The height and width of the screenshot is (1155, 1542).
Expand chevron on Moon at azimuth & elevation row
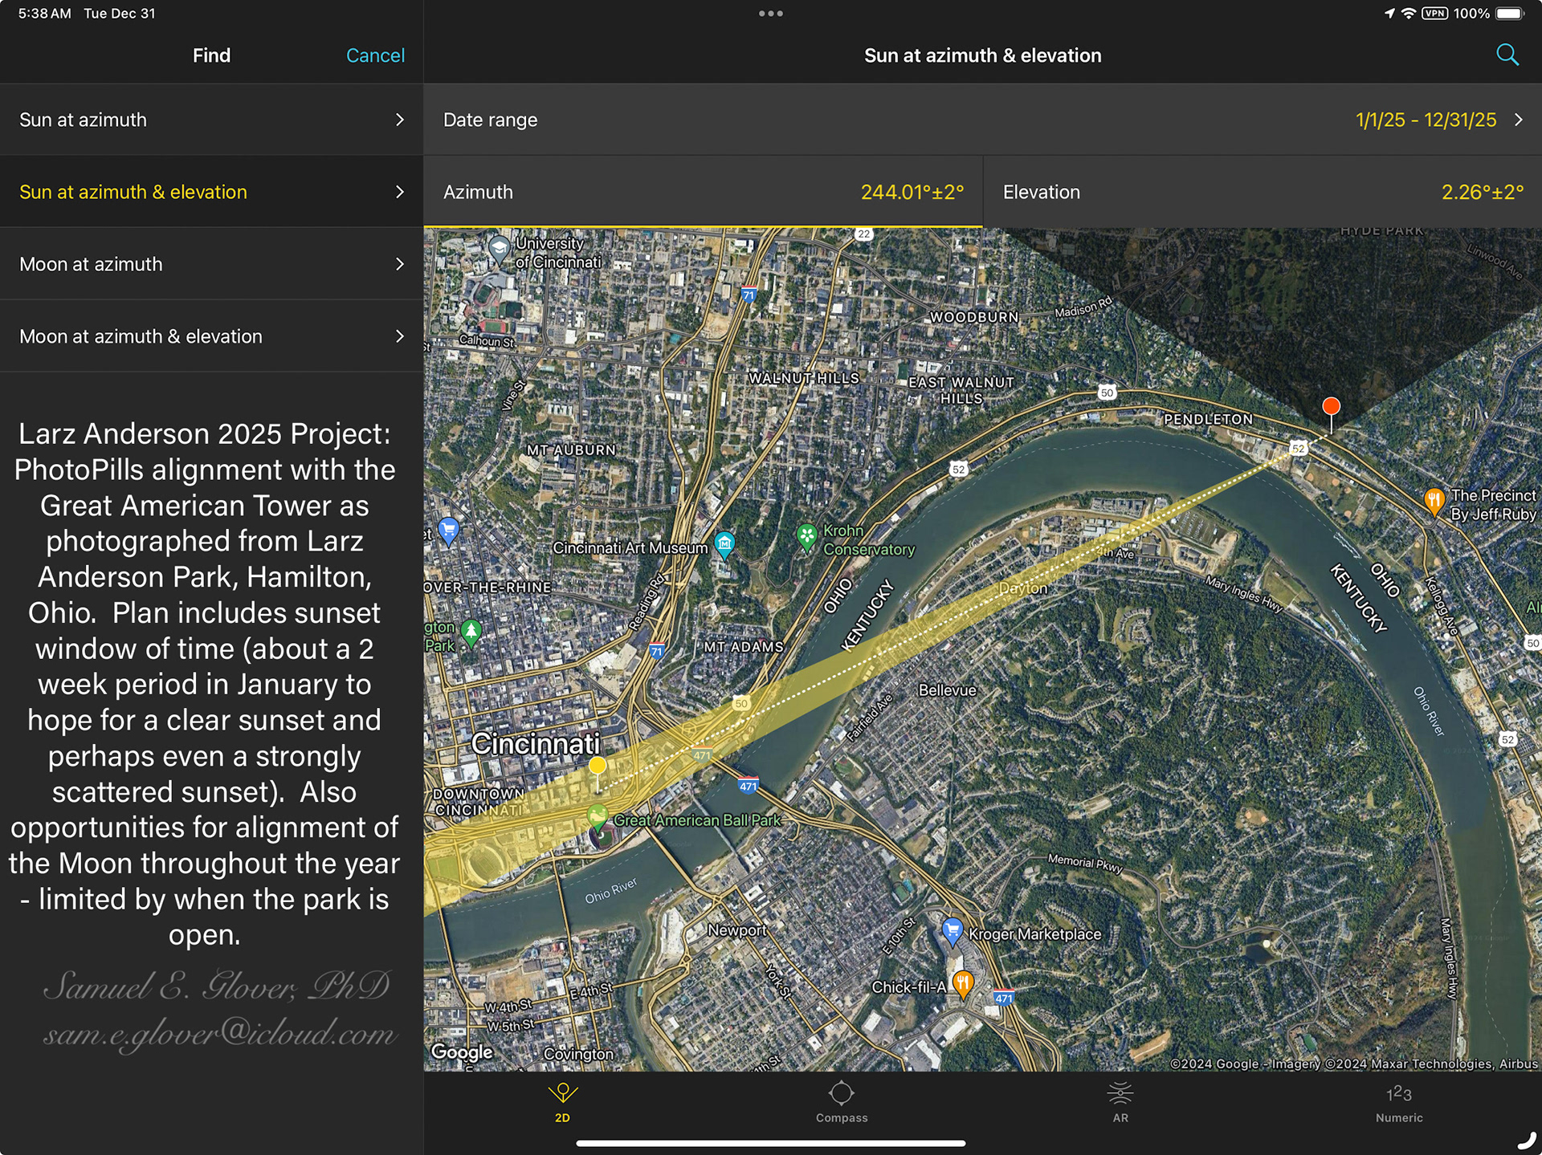[x=400, y=336]
